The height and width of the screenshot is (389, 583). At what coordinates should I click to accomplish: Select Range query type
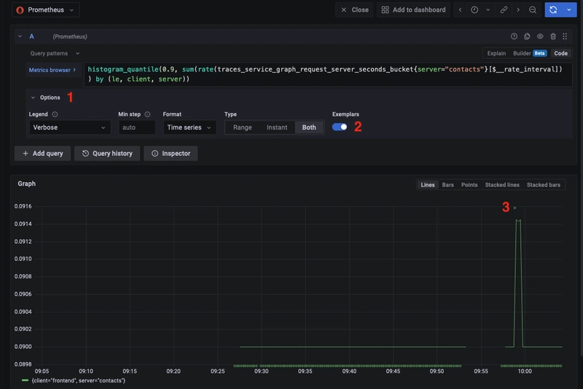click(x=243, y=127)
